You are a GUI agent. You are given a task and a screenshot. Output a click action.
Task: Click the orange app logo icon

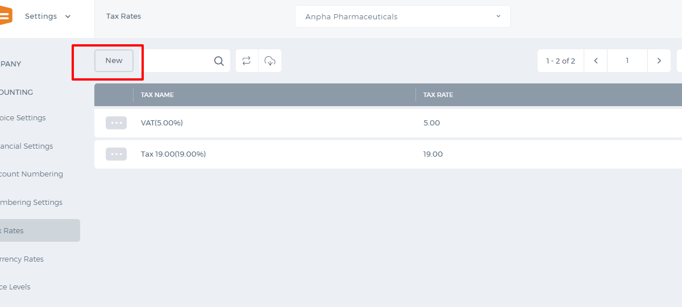point(5,16)
